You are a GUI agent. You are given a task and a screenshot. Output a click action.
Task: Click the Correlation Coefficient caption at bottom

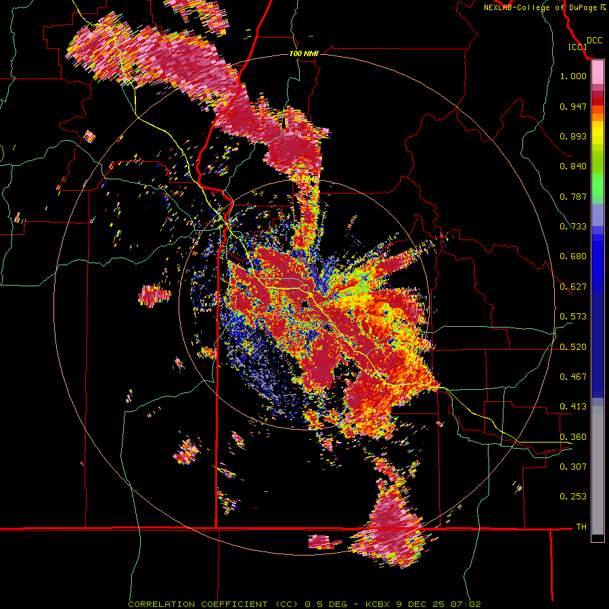click(304, 604)
